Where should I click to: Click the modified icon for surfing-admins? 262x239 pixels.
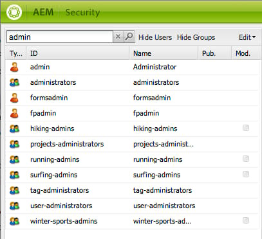point(246,174)
